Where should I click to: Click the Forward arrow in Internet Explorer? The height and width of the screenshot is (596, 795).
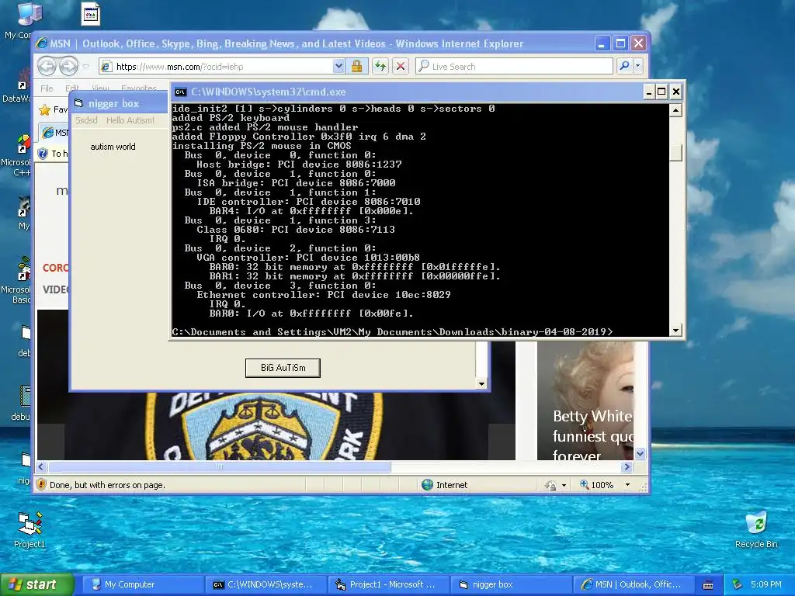tap(69, 66)
